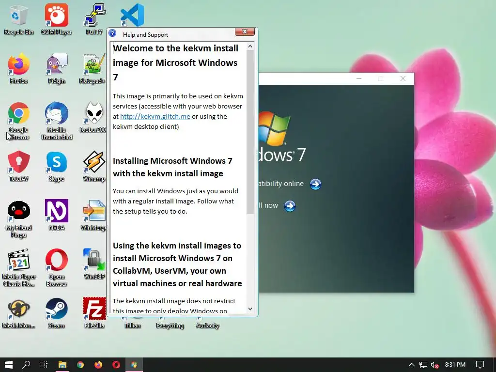The image size is (496, 372).
Task: Open File Explorer from taskbar
Action: [x=62, y=365]
